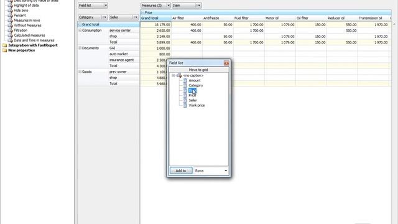This screenshot has height=224, width=398.
Task: Select the GAI seller row label
Action: point(124,48)
